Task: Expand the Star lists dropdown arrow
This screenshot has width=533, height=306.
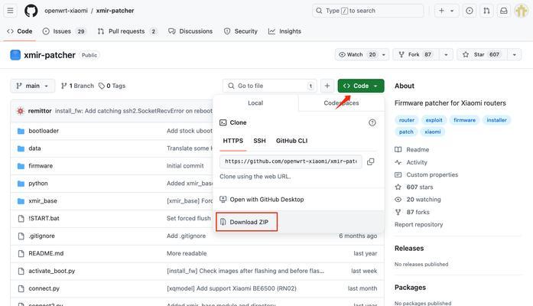Action: pos(515,55)
